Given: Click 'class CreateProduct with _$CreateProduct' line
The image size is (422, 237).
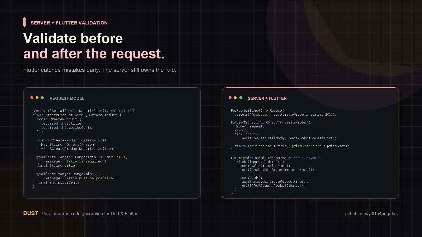Looking at the screenshot, I should point(77,115).
